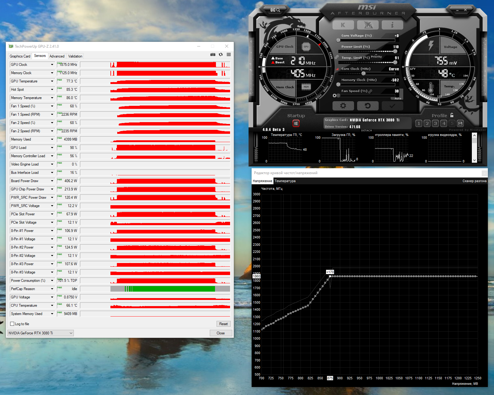The width and height of the screenshot is (494, 395).
Task: Open the Fan 1 Speed (RPM) dropdown
Action: (x=52, y=114)
